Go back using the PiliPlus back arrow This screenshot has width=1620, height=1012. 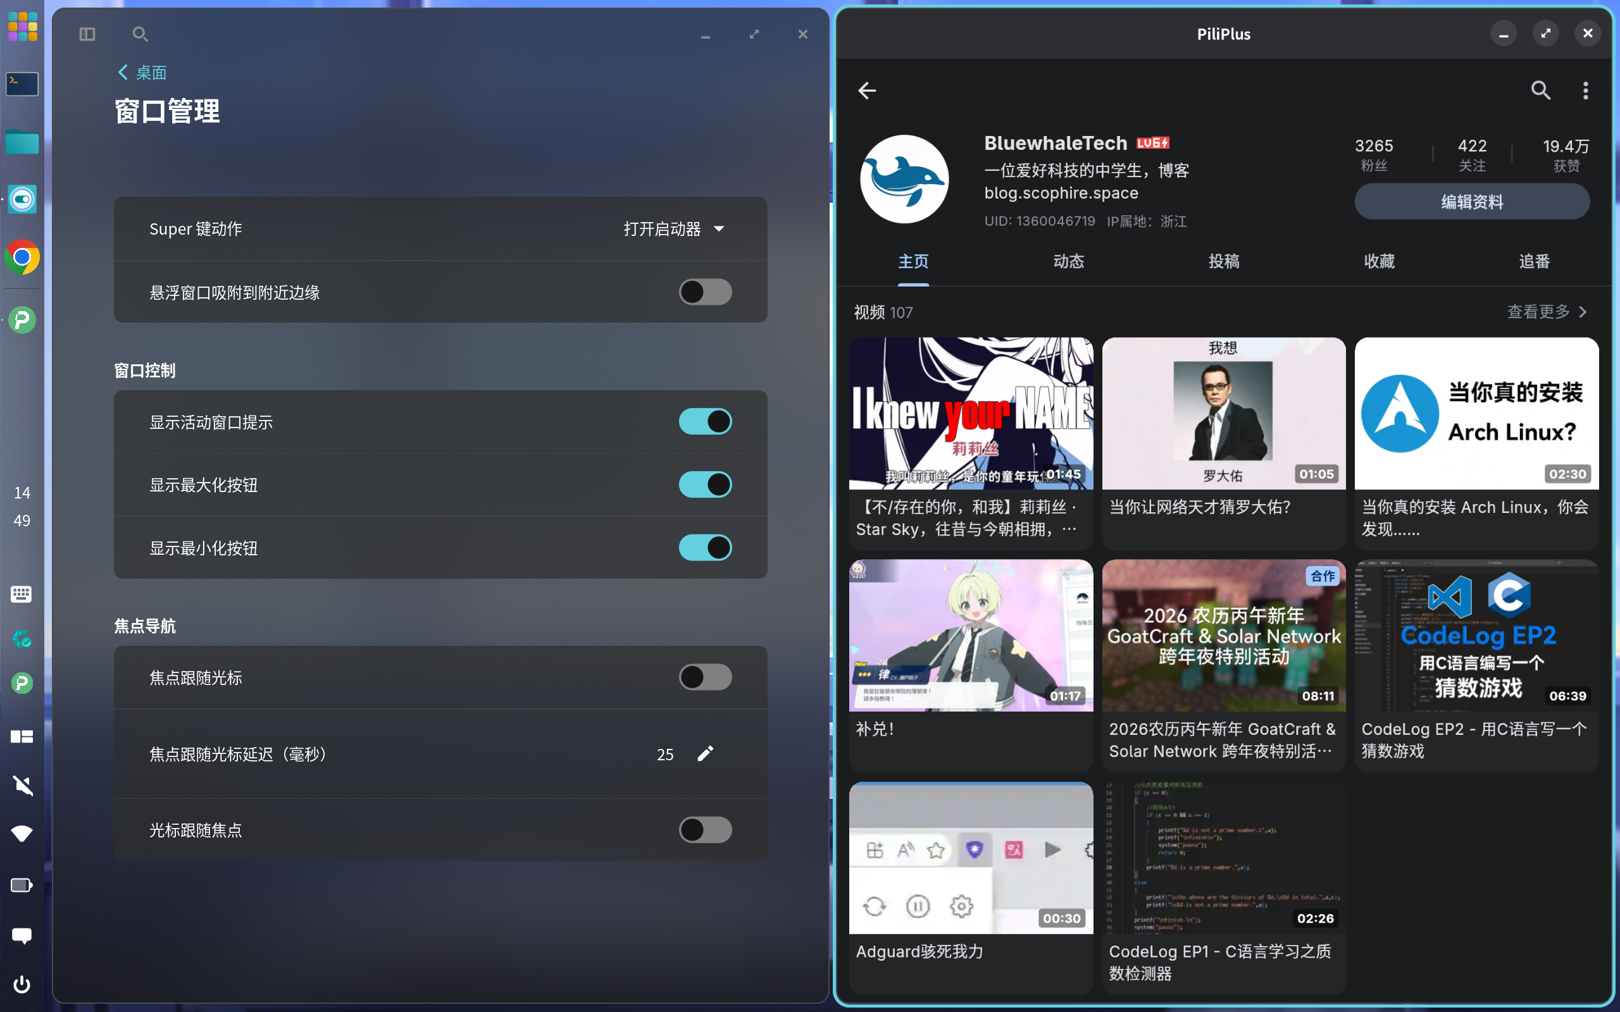[867, 90]
